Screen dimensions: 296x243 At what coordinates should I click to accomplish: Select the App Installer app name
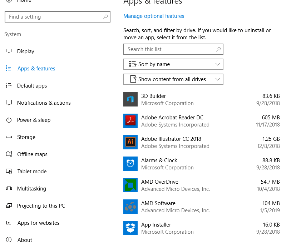(156, 225)
